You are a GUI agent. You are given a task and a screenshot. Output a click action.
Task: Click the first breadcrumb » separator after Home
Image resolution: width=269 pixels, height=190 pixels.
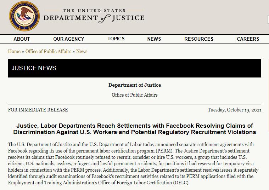tap(23, 51)
